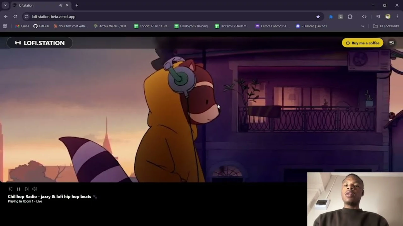Open the apps grid in bookmarks bar

5,26
